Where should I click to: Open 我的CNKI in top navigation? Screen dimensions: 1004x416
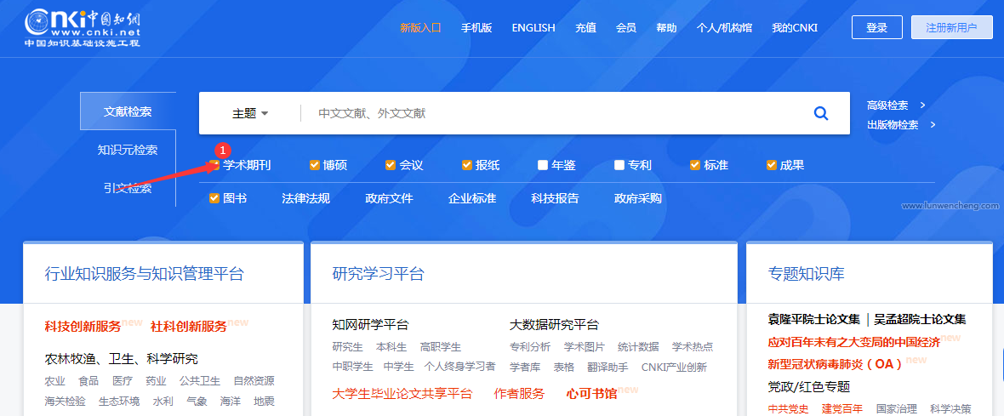pyautogui.click(x=795, y=27)
